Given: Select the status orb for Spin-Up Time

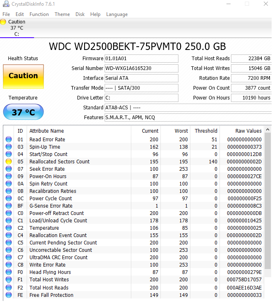Looking at the screenshot, I should click(9, 147).
